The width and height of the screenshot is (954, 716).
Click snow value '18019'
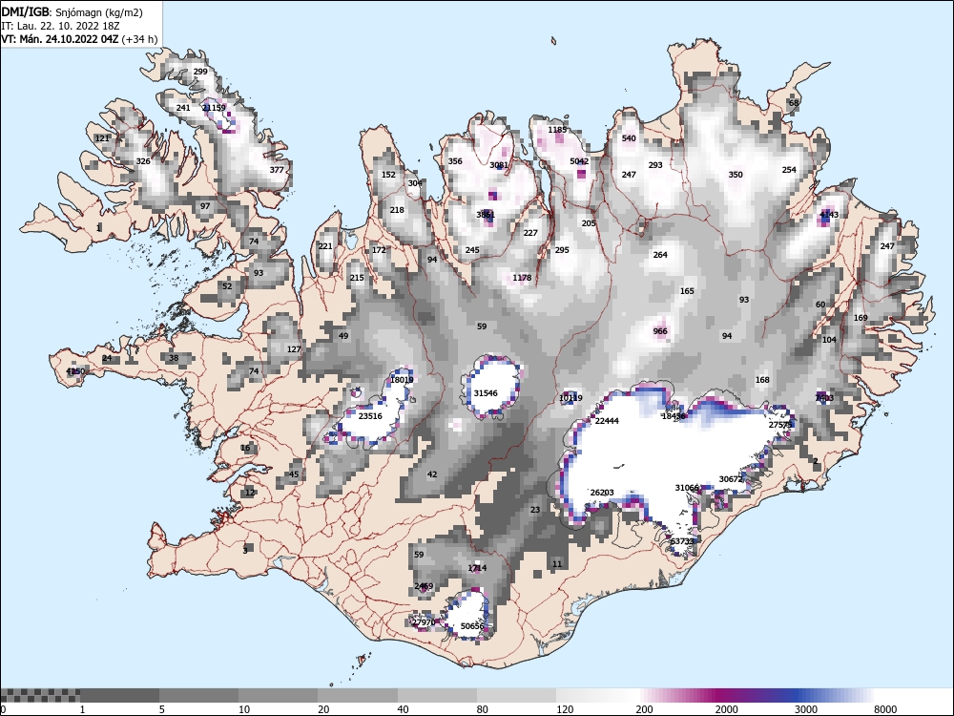402,380
